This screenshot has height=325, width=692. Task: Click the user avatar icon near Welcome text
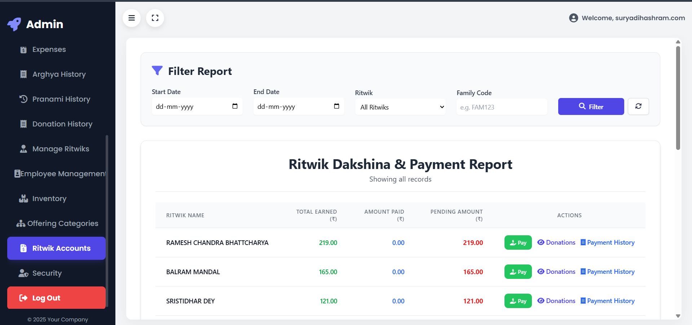[x=573, y=18]
